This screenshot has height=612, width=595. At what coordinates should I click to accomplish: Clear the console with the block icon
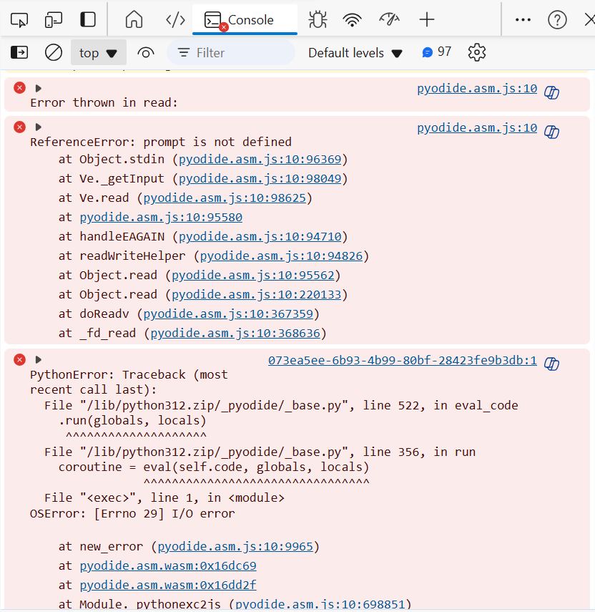pos(54,52)
